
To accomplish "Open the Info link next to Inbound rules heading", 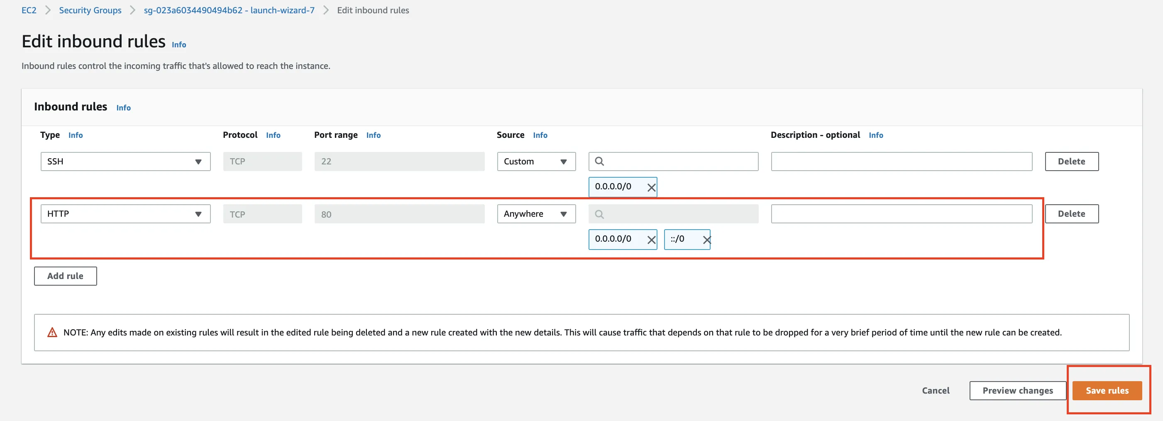I will tap(123, 108).
